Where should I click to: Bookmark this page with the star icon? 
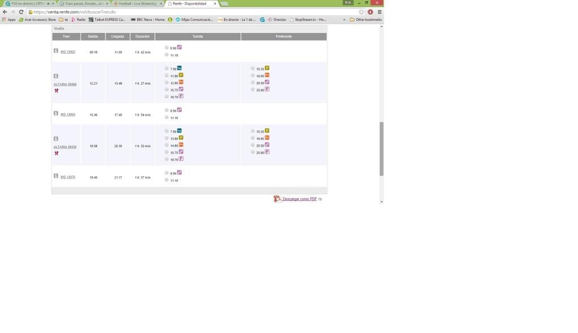click(361, 12)
